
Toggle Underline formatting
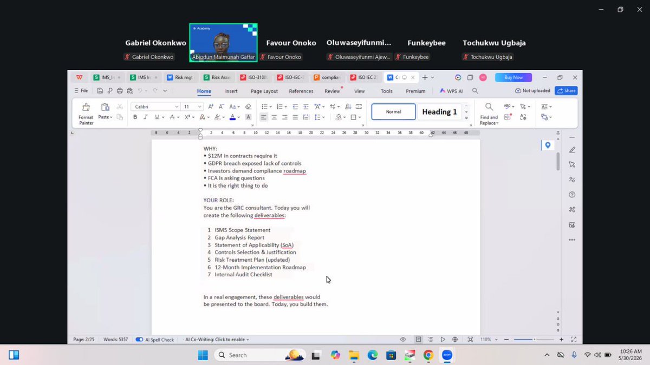[x=157, y=117]
